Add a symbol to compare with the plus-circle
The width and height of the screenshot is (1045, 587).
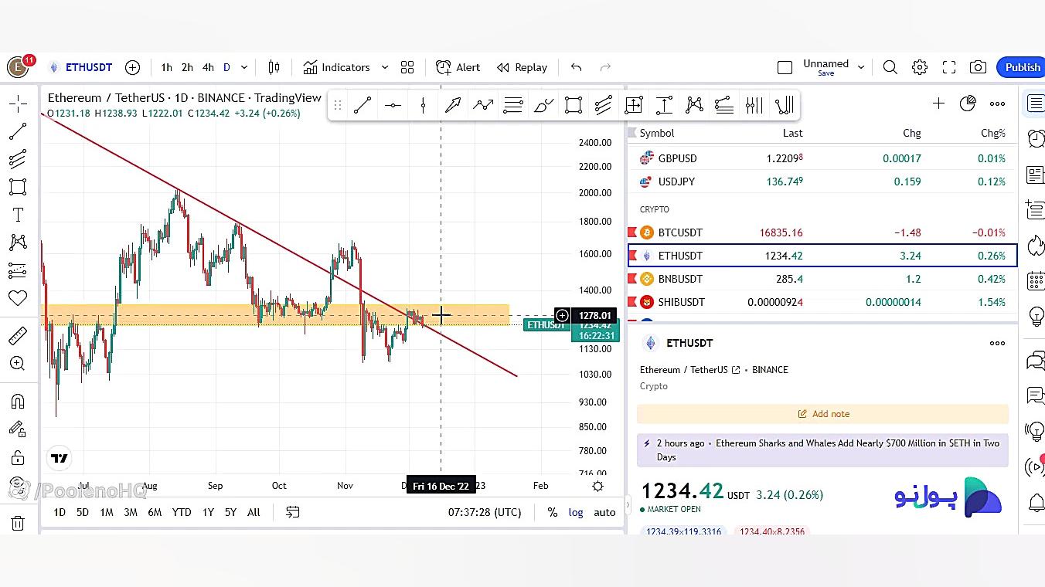coord(133,67)
